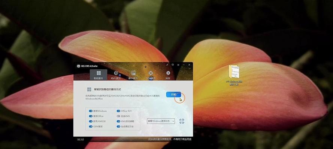The height and width of the screenshot is (149, 333).
Task: Click the pen icon in the title bar
Action: (167, 65)
